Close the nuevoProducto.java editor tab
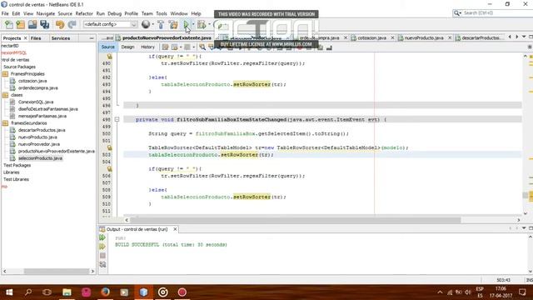This screenshot has width=533, height=300. [x=450, y=37]
